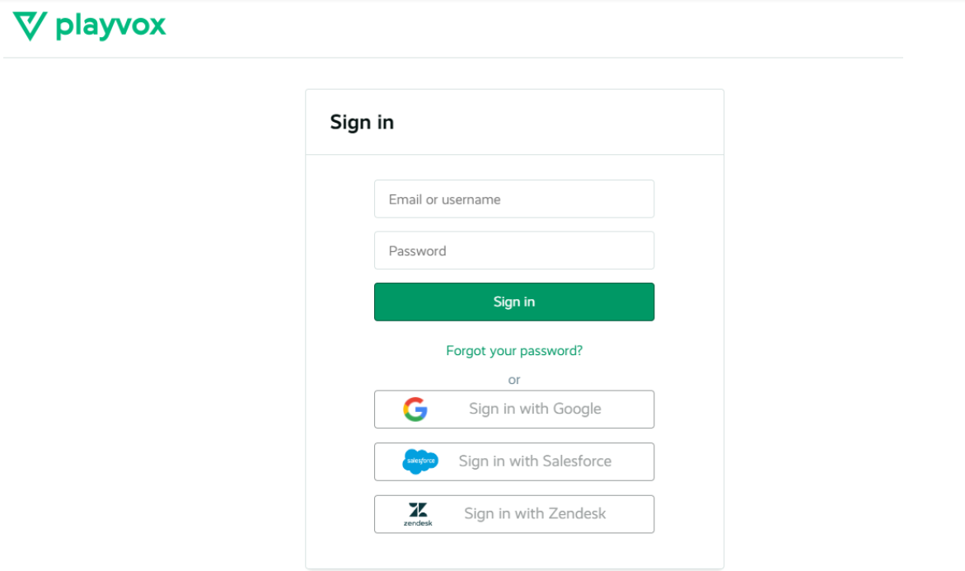The width and height of the screenshot is (965, 571).
Task: Click the "or" separator text
Action: pyautogui.click(x=514, y=381)
